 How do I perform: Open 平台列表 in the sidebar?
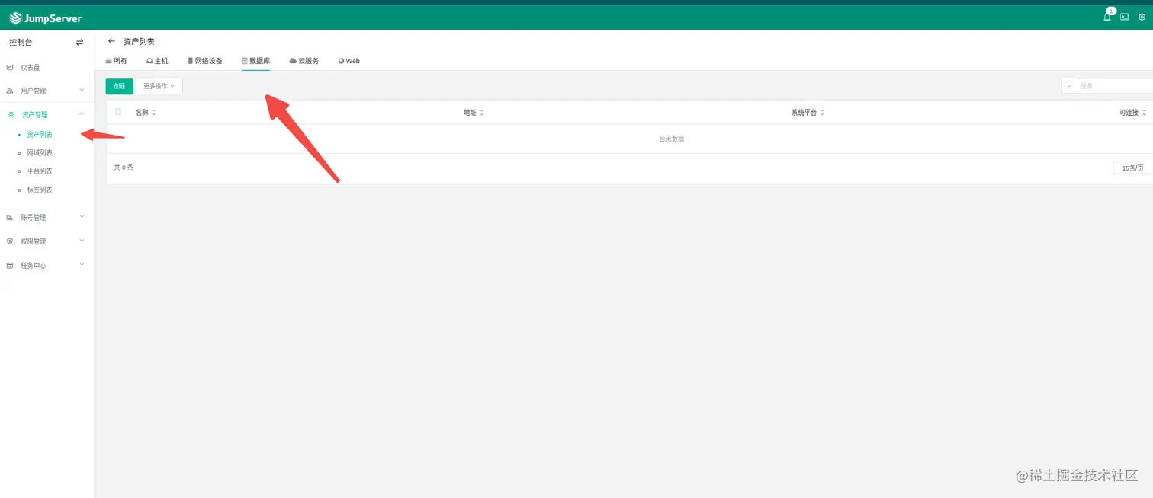point(40,171)
